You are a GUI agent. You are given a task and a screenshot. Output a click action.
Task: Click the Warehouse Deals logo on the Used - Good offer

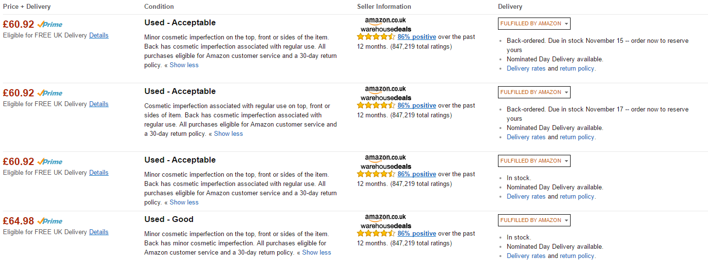(x=385, y=222)
